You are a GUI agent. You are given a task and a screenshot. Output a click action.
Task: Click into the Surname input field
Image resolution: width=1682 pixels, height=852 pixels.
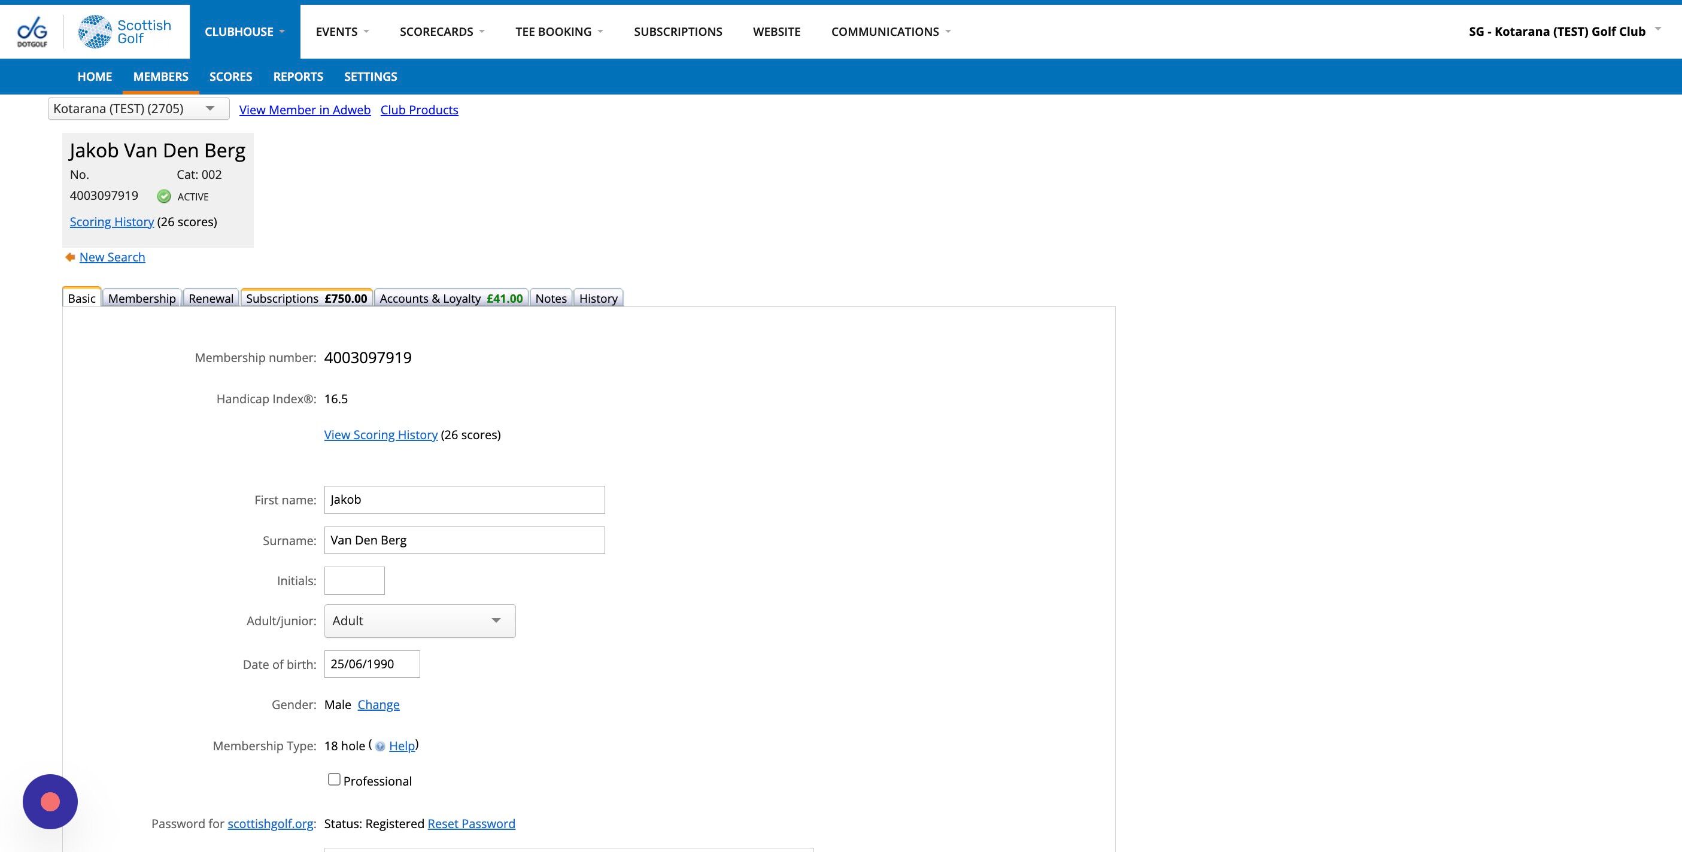464,540
